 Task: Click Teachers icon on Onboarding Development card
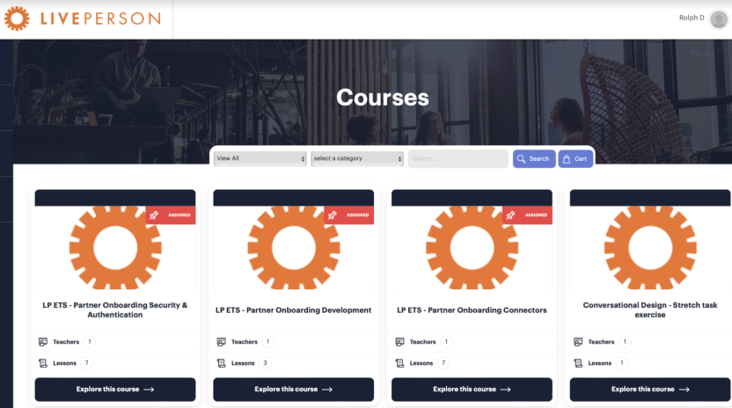click(222, 342)
